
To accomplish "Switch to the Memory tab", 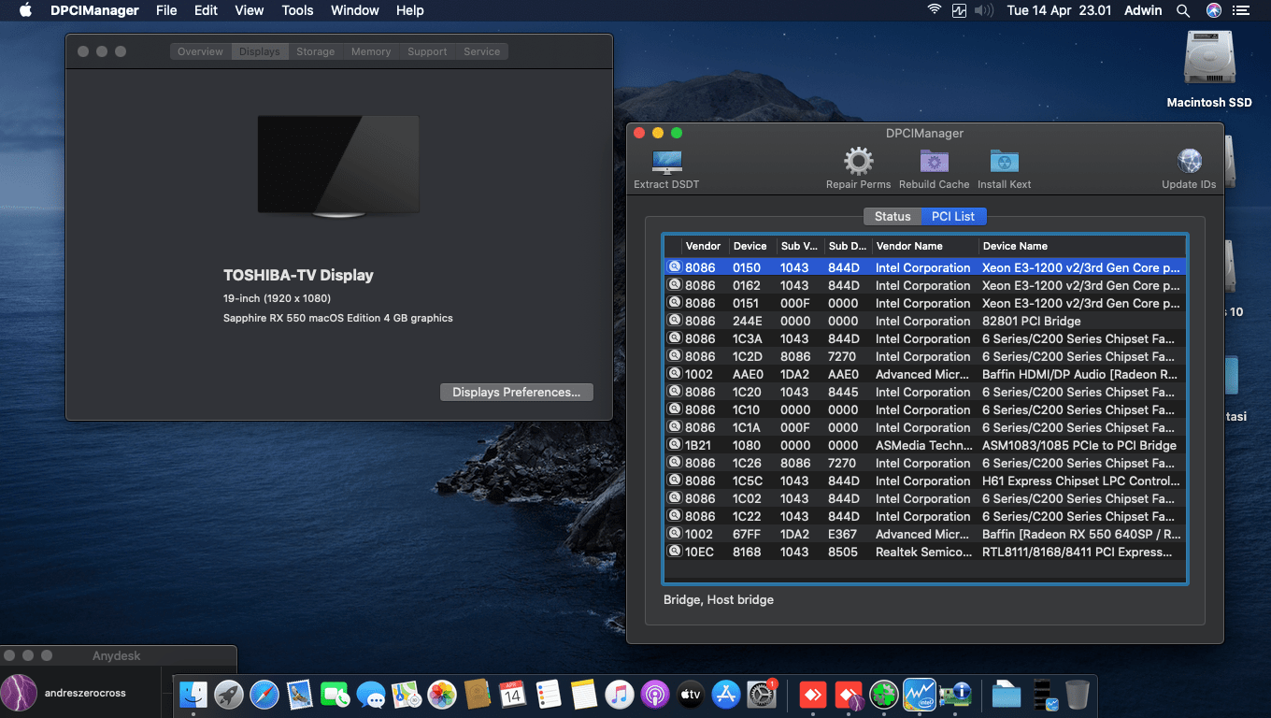I will 370,51.
